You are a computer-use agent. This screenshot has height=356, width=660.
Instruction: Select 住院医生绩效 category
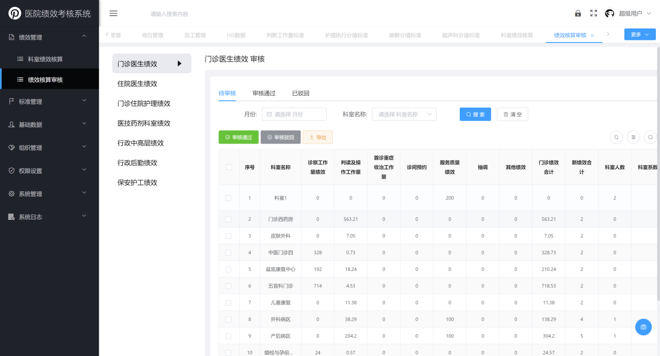tap(137, 84)
